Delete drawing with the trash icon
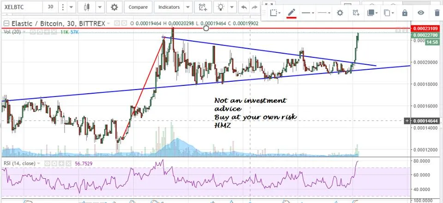Viewport: 443px width, 203px height. (437, 13)
